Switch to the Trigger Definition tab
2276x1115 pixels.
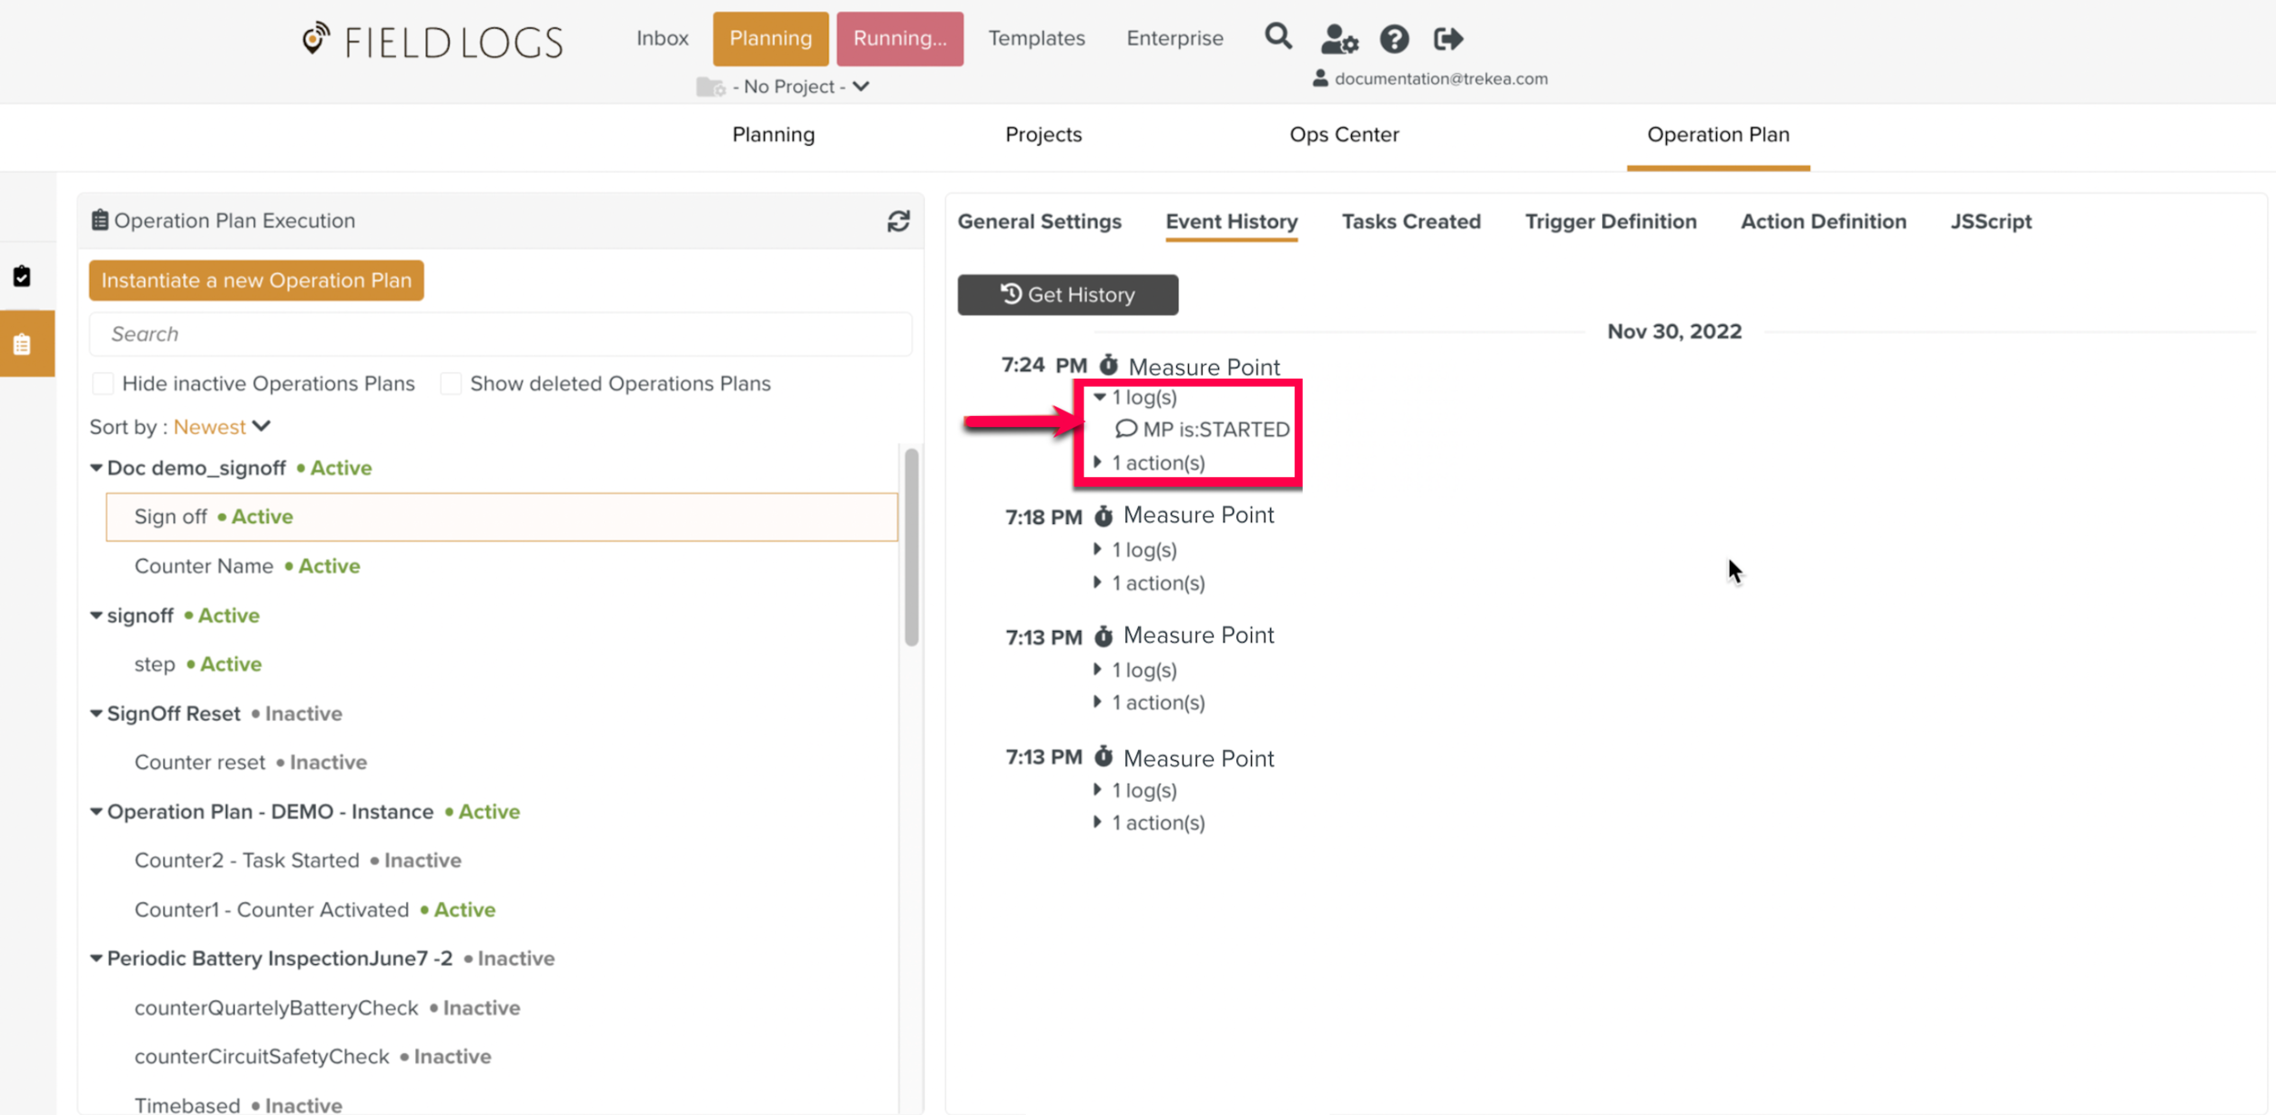[x=1610, y=221]
